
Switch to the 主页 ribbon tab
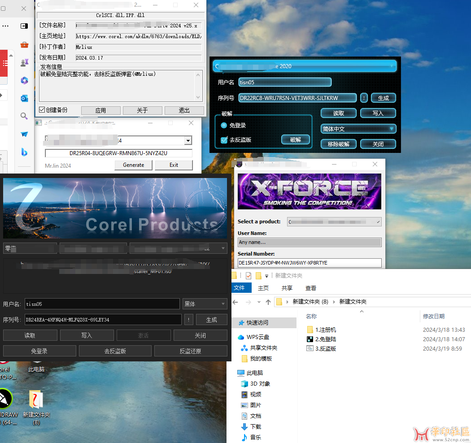coord(263,288)
